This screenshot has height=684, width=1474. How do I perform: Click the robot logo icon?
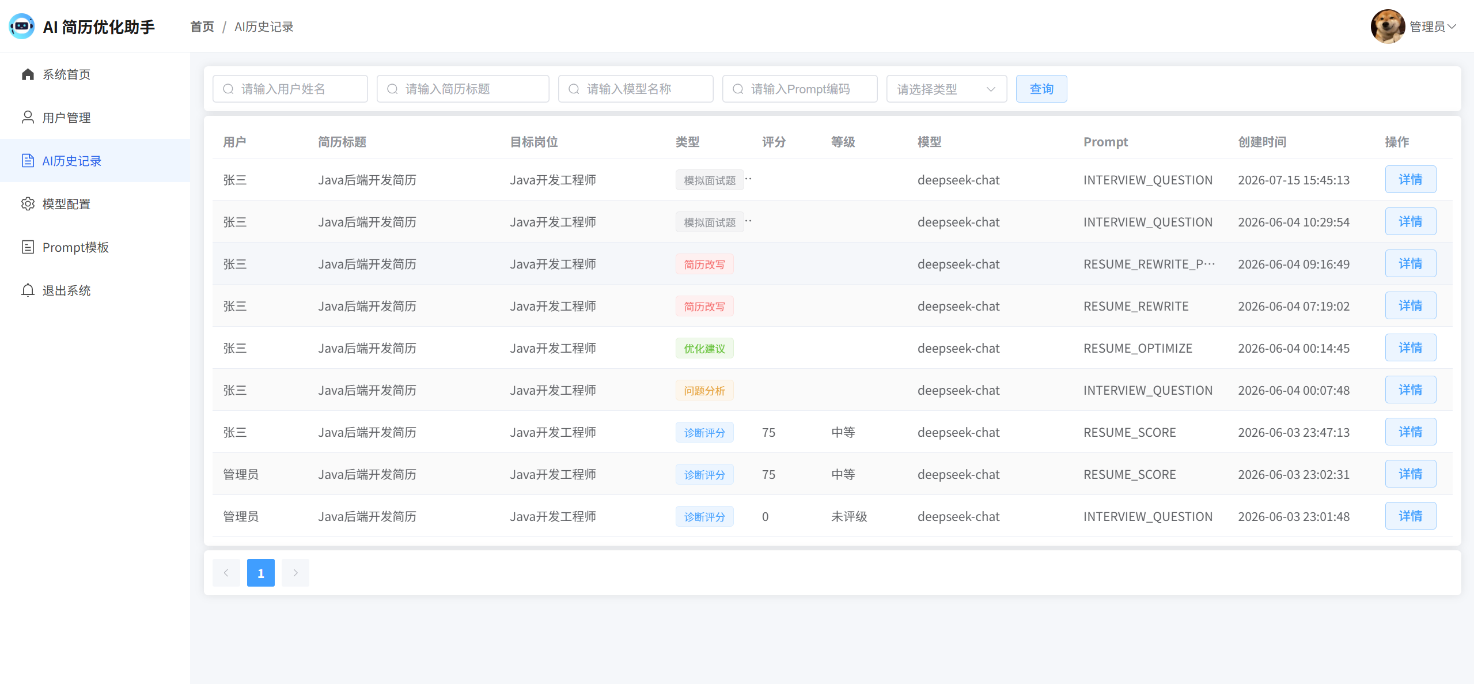pos(22,27)
